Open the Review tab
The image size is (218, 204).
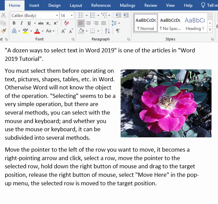click(x=151, y=5)
